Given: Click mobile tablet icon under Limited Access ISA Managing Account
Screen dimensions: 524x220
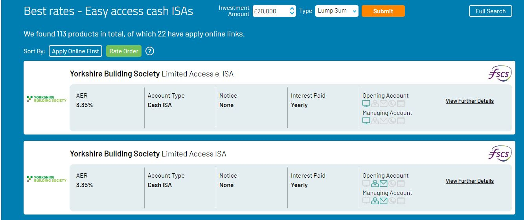Looking at the screenshot, I should 401,201.
